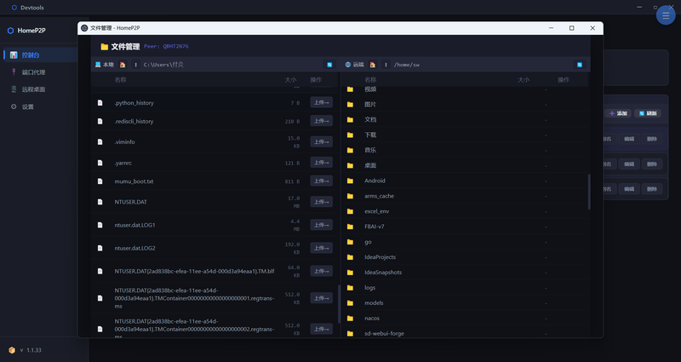Click the remote file list scrollbar
The width and height of the screenshot is (681, 362).
589,192
